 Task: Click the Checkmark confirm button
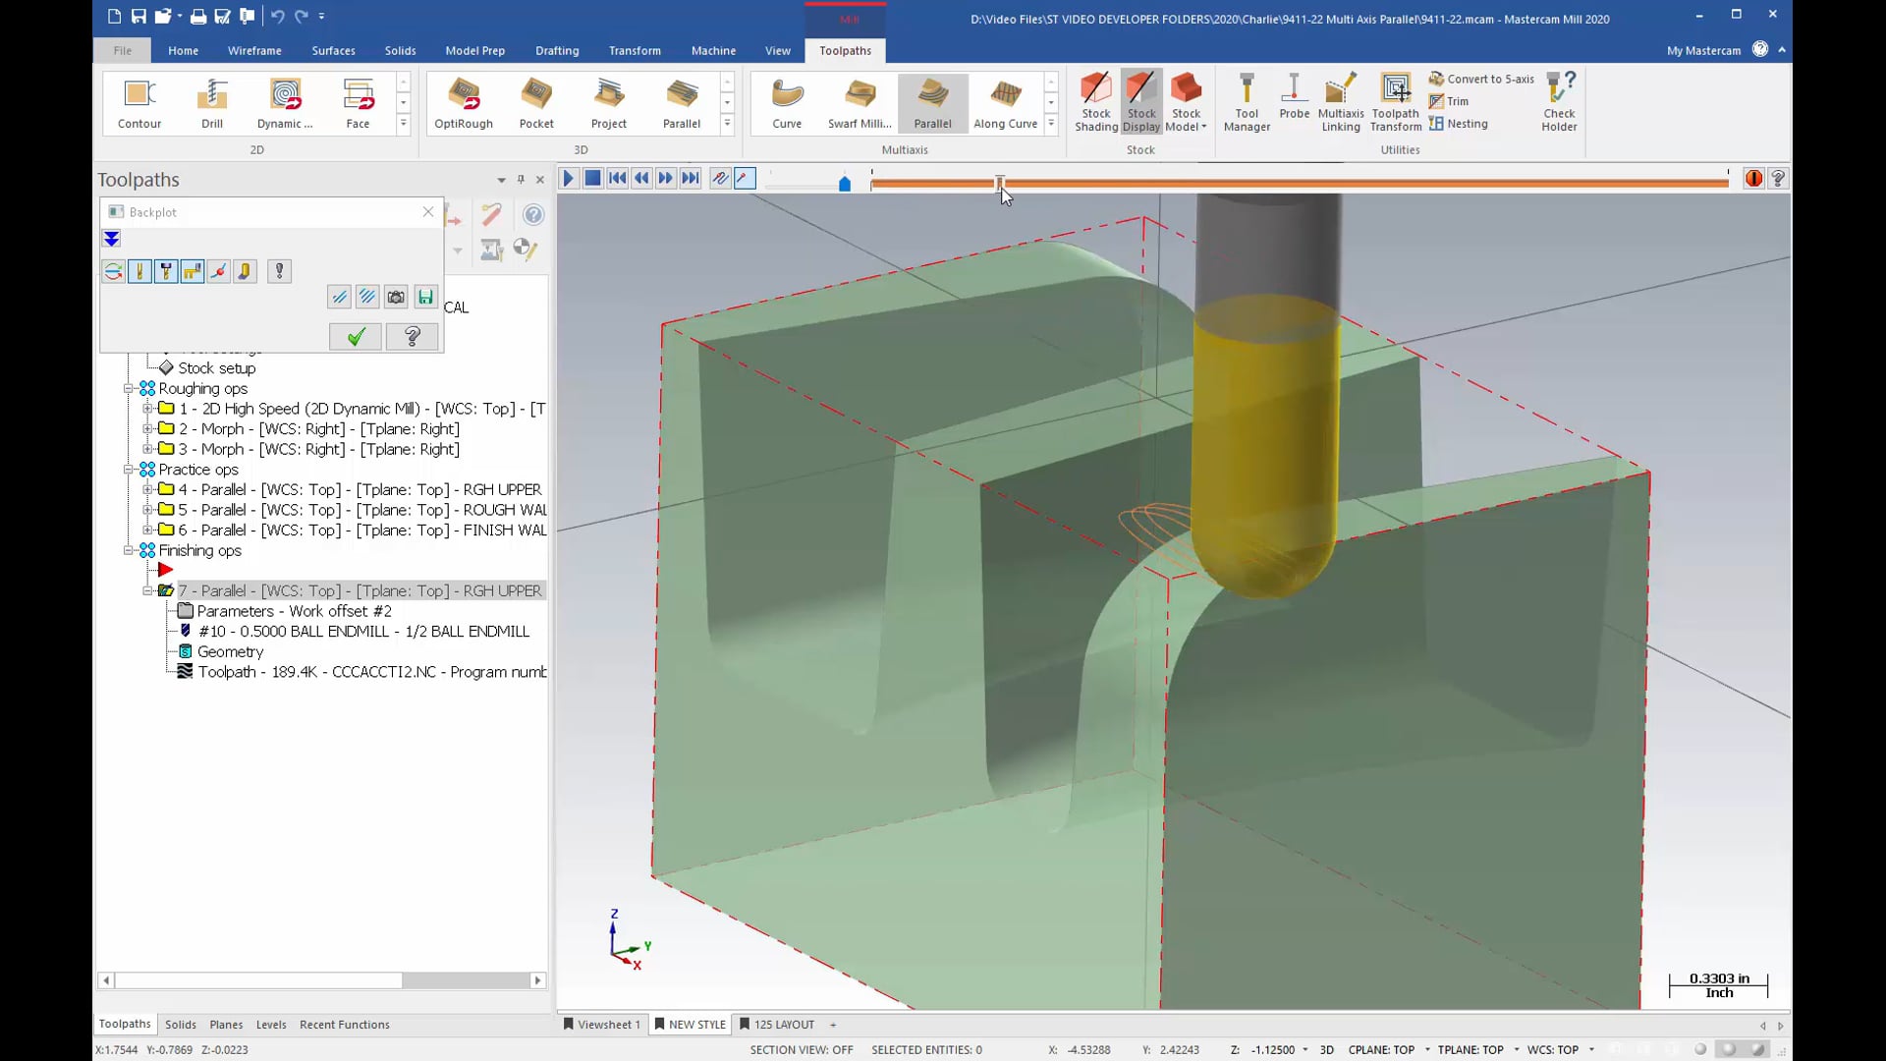(x=357, y=336)
